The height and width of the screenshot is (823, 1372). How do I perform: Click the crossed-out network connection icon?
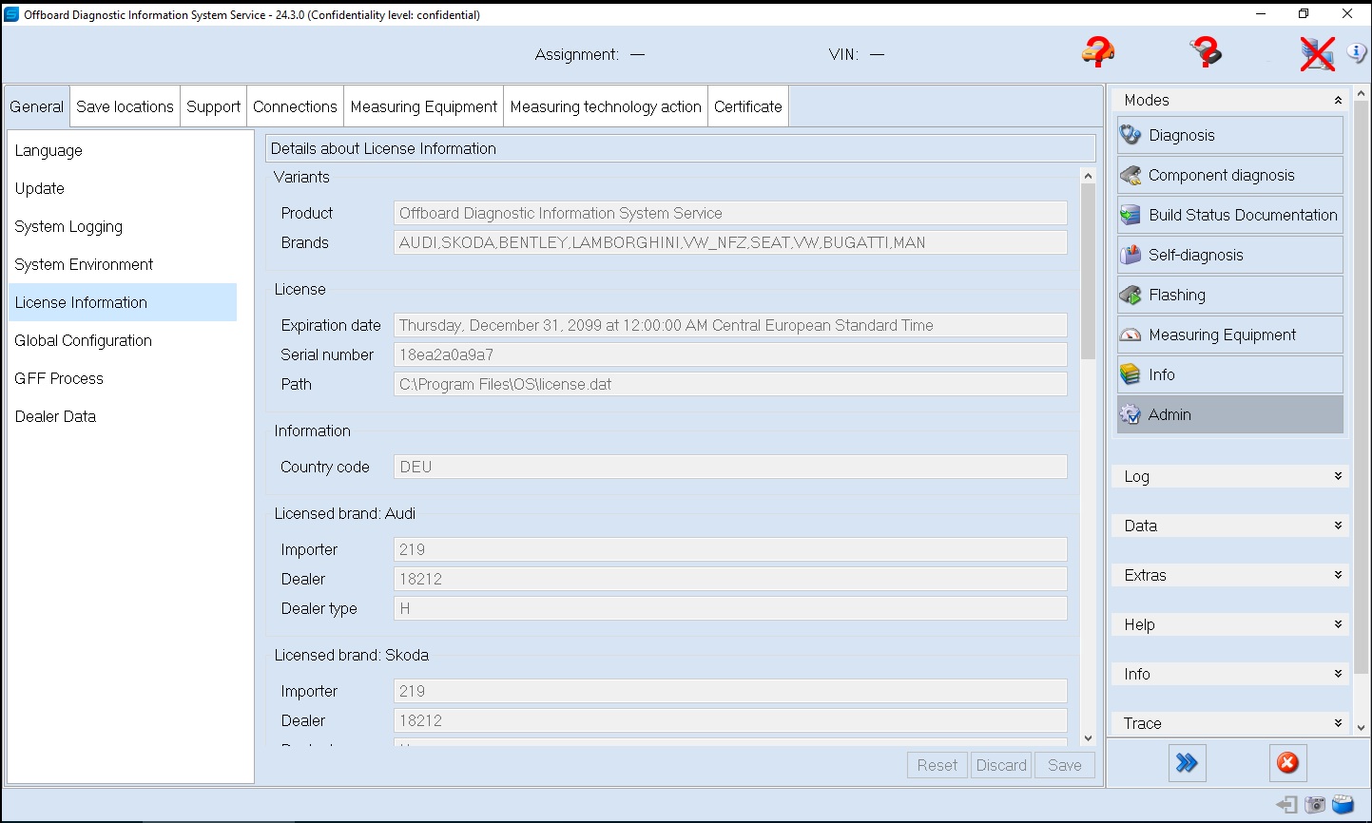[1317, 54]
